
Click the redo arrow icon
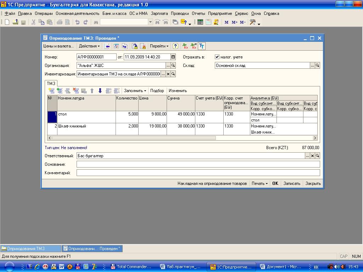click(86, 22)
